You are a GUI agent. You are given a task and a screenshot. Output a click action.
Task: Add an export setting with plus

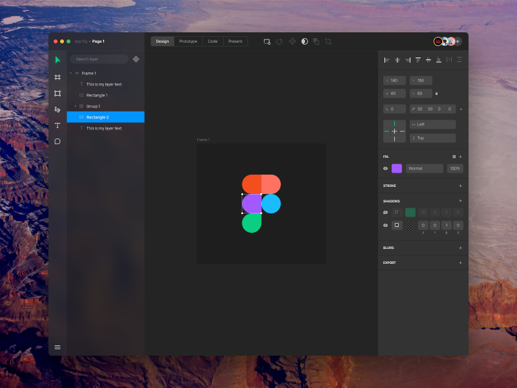[x=461, y=263]
